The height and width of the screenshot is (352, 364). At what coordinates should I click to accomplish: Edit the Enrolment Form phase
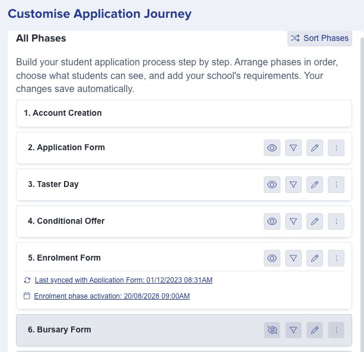pos(315,258)
